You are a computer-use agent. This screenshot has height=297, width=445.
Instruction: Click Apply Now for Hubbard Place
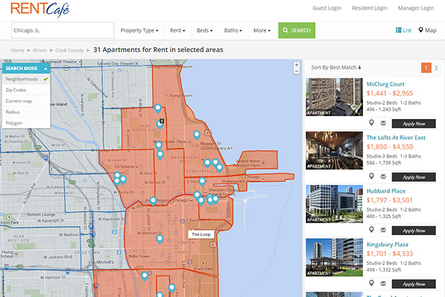[414, 230]
